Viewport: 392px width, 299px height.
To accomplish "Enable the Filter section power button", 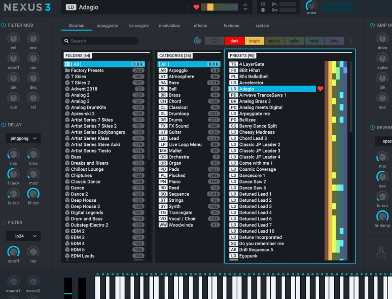I will pos(4,222).
